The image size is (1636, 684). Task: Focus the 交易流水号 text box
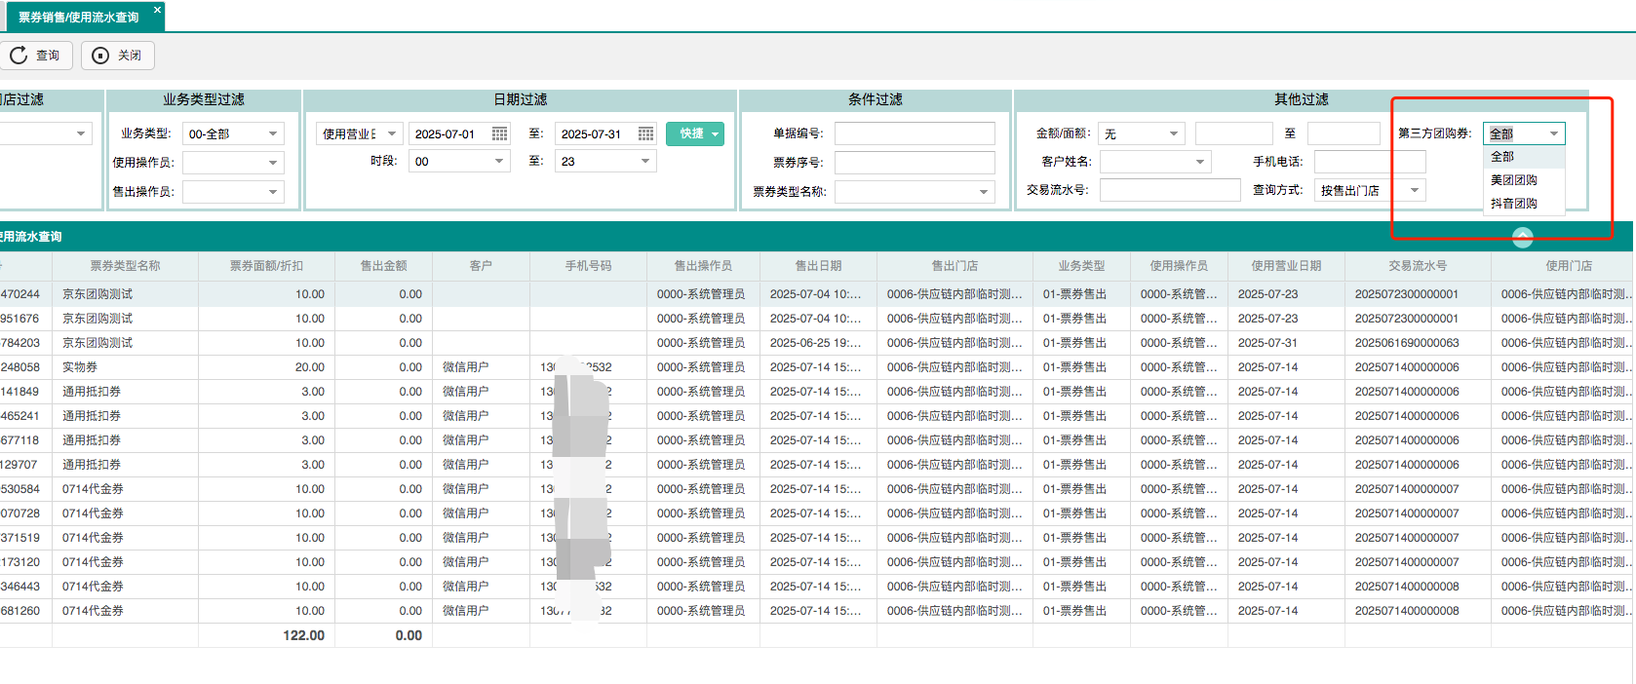pos(1169,190)
